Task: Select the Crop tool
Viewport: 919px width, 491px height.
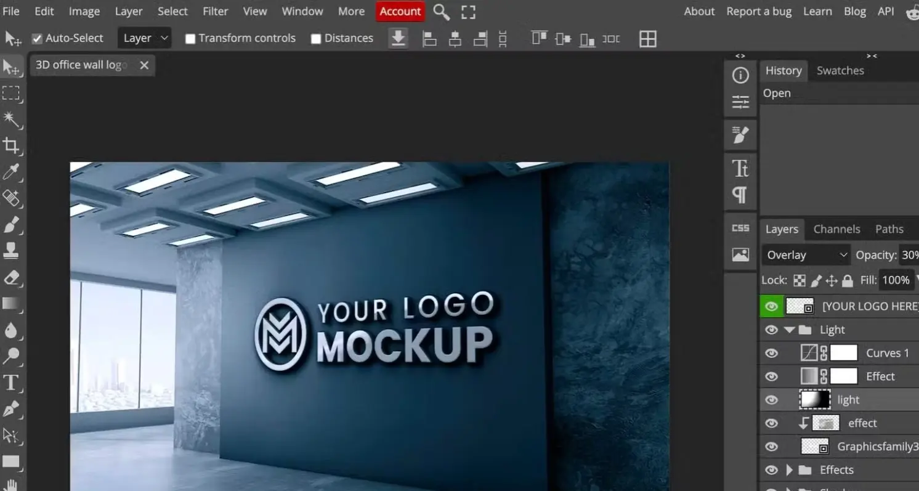Action: tap(11, 146)
